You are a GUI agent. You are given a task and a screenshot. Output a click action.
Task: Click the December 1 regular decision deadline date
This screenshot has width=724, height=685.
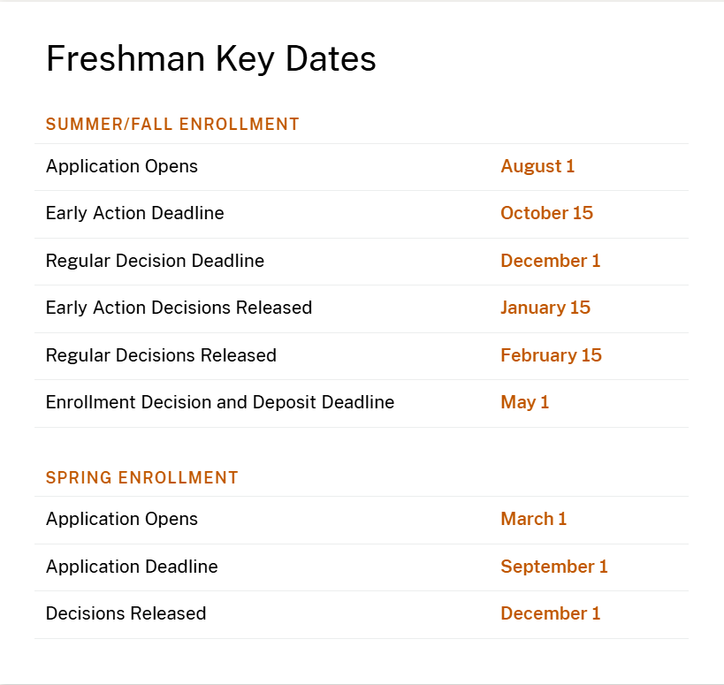click(x=550, y=261)
